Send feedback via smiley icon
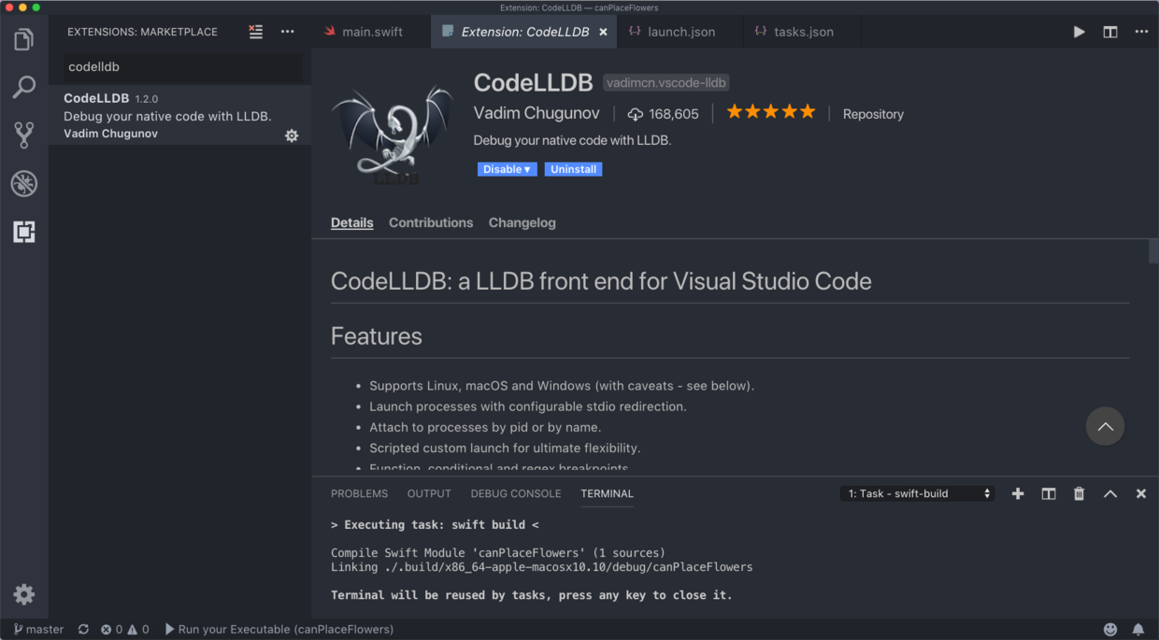Viewport: 1159px width, 640px height. point(1110,630)
